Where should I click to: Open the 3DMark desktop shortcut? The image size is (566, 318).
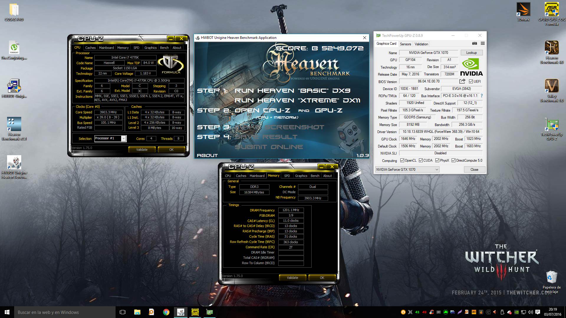pos(523,12)
